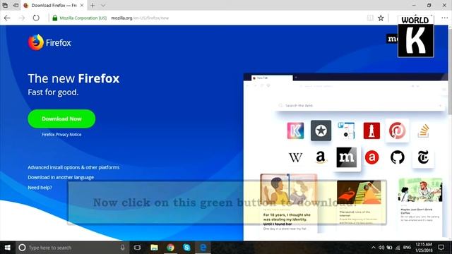Toggle reading view book icon
This screenshot has width=452, height=254.
coord(370,18)
